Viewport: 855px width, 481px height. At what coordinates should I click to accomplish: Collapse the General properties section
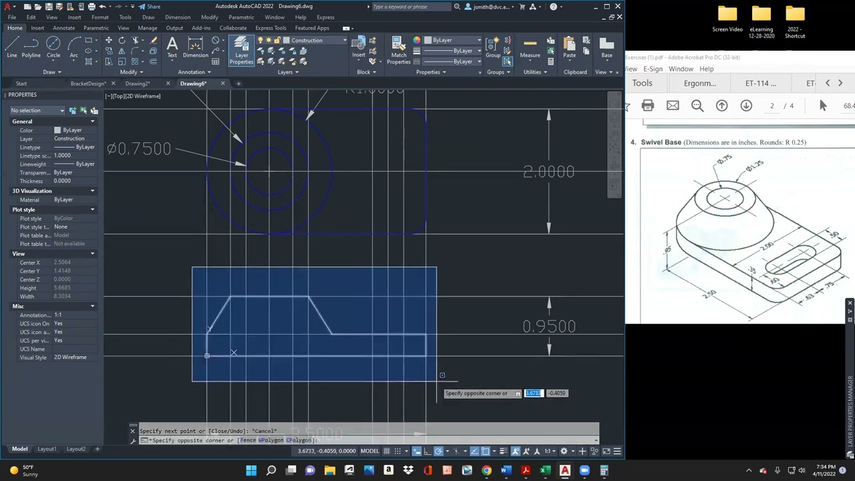pos(92,122)
